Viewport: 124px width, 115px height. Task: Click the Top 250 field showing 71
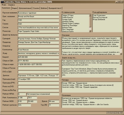click(54, 105)
